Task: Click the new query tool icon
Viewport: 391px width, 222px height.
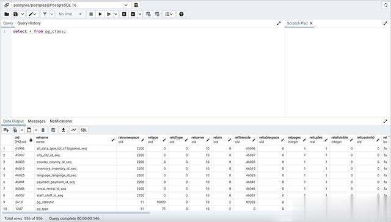Action: (136, 5)
